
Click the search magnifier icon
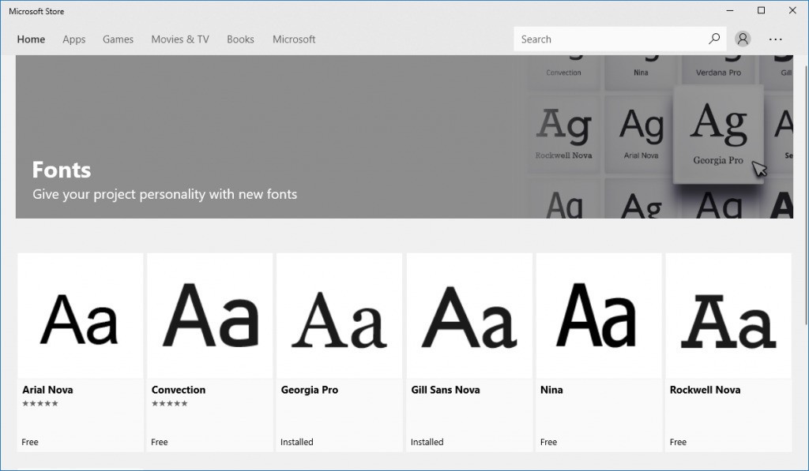(714, 39)
